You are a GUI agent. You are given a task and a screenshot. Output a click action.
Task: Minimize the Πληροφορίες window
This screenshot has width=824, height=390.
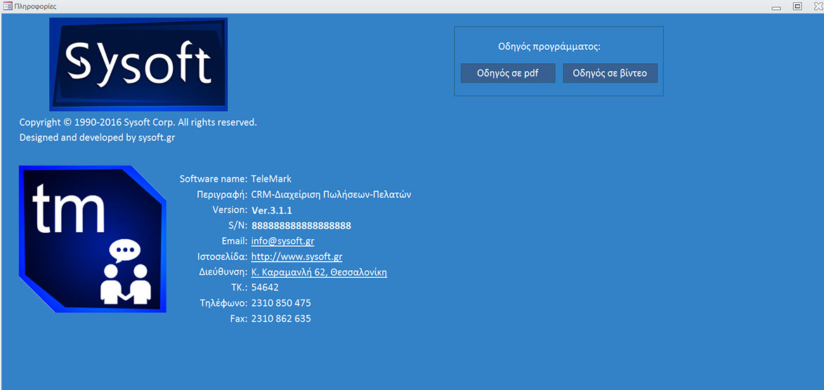(x=776, y=7)
